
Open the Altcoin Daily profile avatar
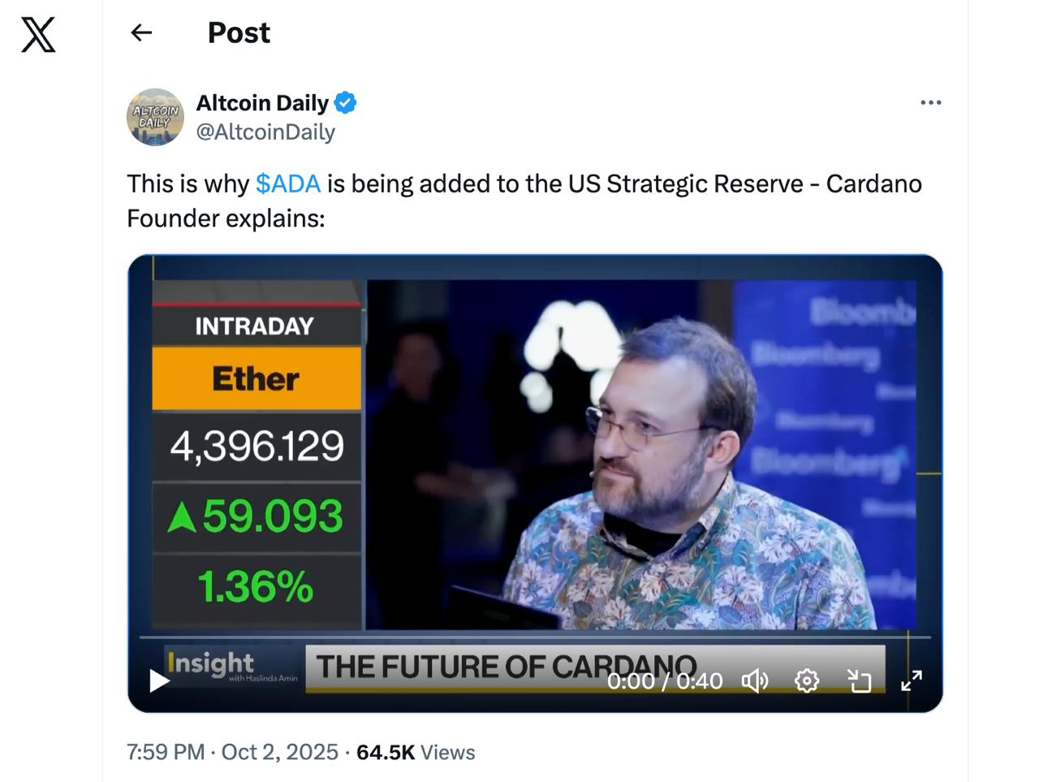155,117
